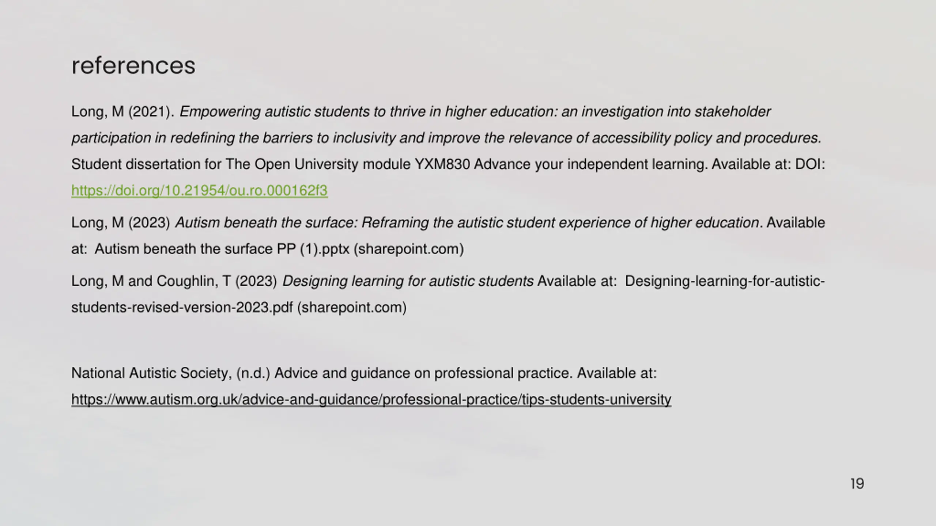Click slide number 19
The width and height of the screenshot is (936, 526).
[857, 484]
